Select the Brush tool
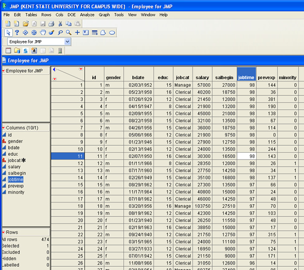 51,33
